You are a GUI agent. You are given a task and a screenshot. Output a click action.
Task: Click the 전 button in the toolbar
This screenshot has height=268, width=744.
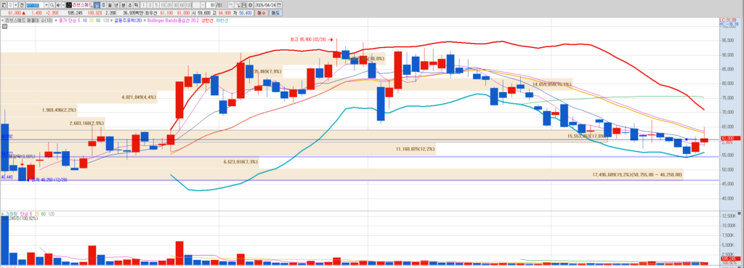pyautogui.click(x=22, y=5)
